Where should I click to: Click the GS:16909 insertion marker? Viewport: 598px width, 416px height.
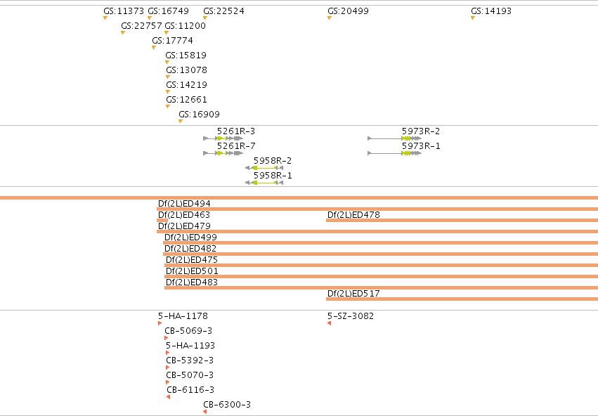point(181,122)
